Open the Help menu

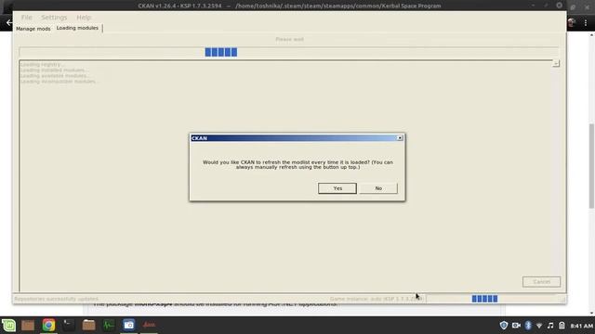[84, 18]
